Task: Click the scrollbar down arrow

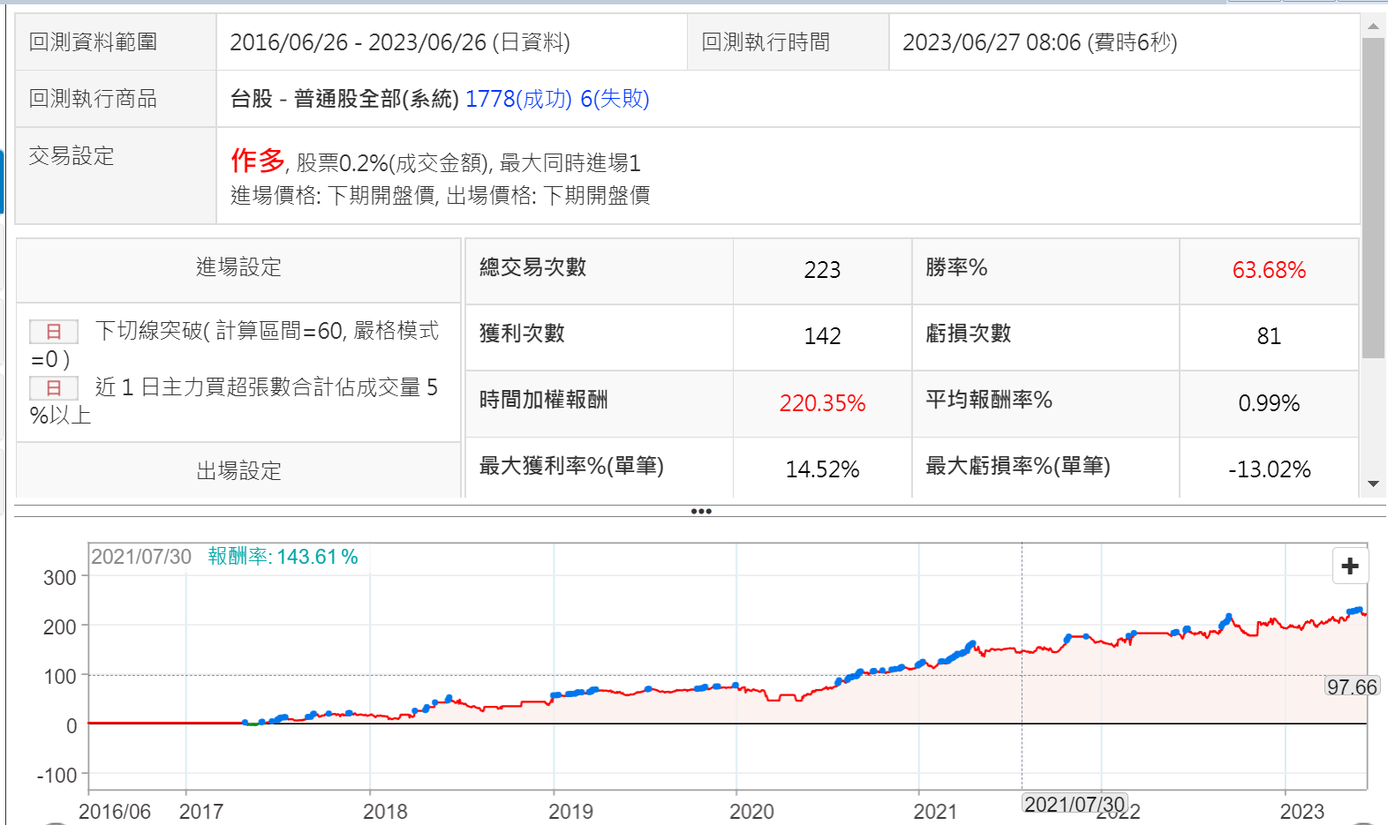Action: point(1373,484)
